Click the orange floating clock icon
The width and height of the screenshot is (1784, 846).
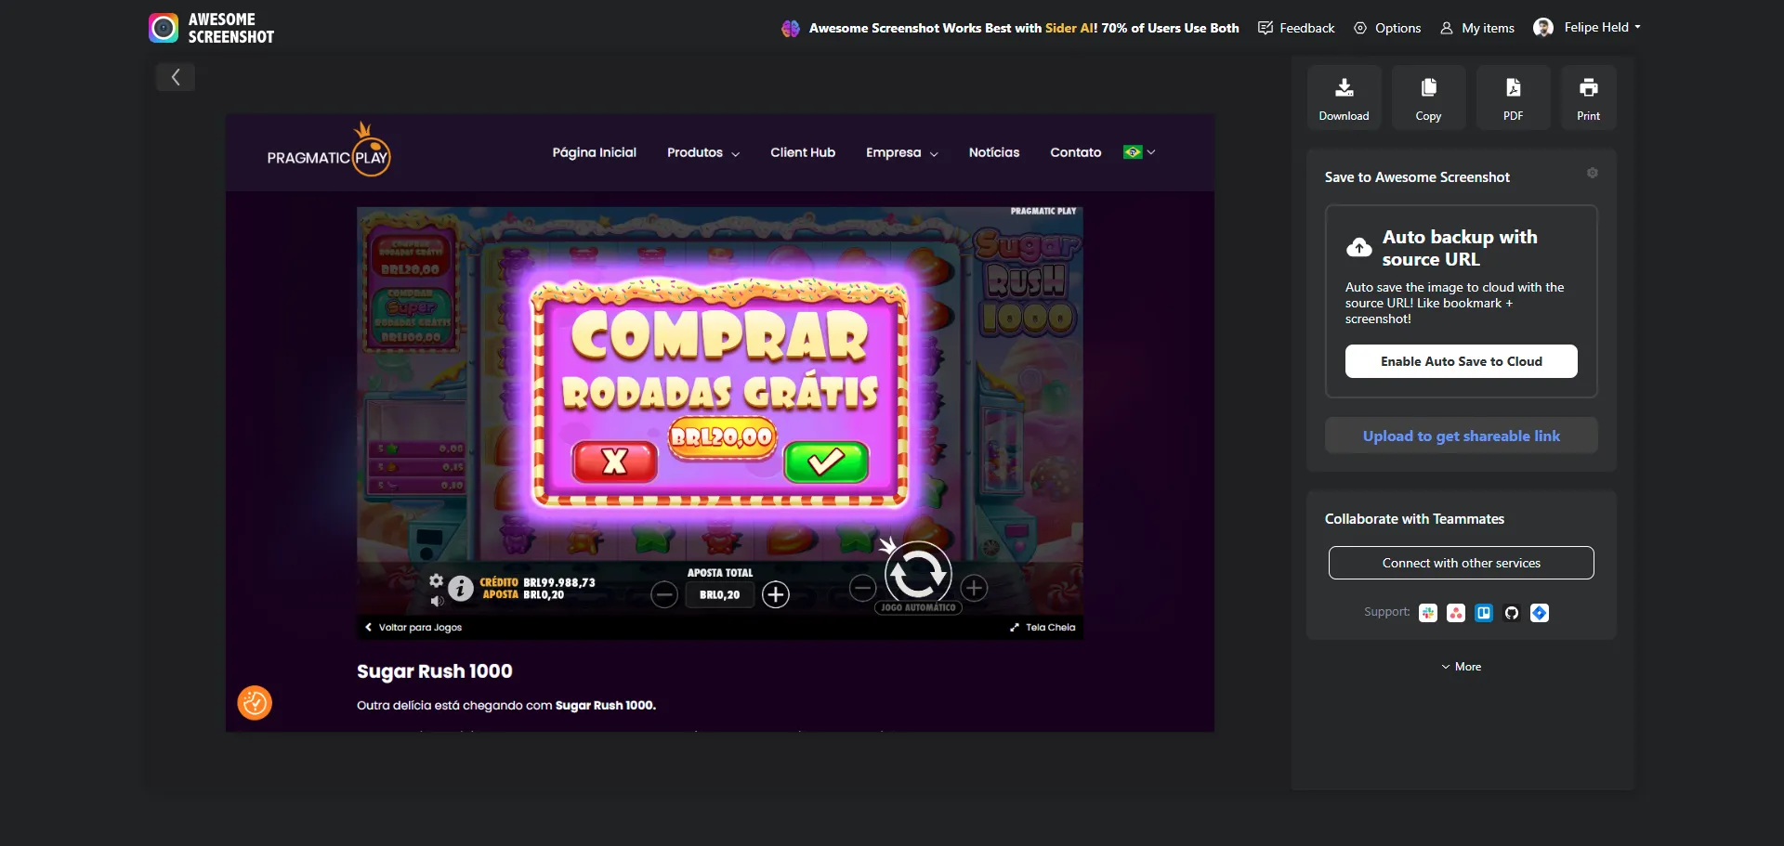pyautogui.click(x=255, y=703)
